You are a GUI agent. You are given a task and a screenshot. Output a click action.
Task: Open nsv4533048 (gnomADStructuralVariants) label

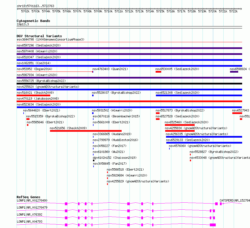click(x=220, y=158)
